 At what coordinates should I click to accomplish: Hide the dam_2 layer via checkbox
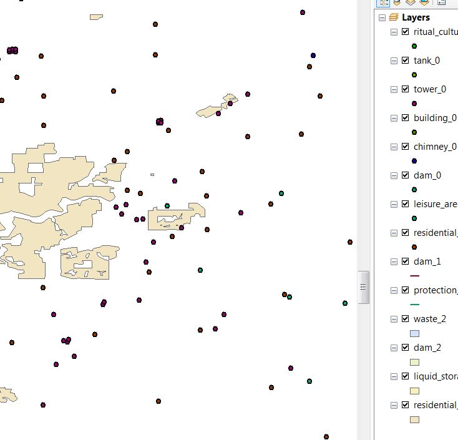click(x=405, y=348)
